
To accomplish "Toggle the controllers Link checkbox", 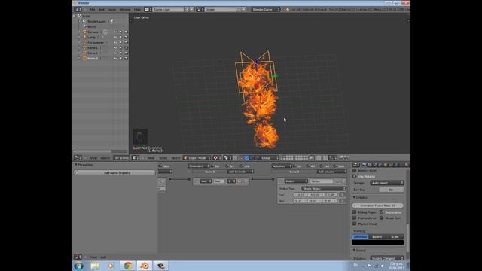I will point(242,166).
